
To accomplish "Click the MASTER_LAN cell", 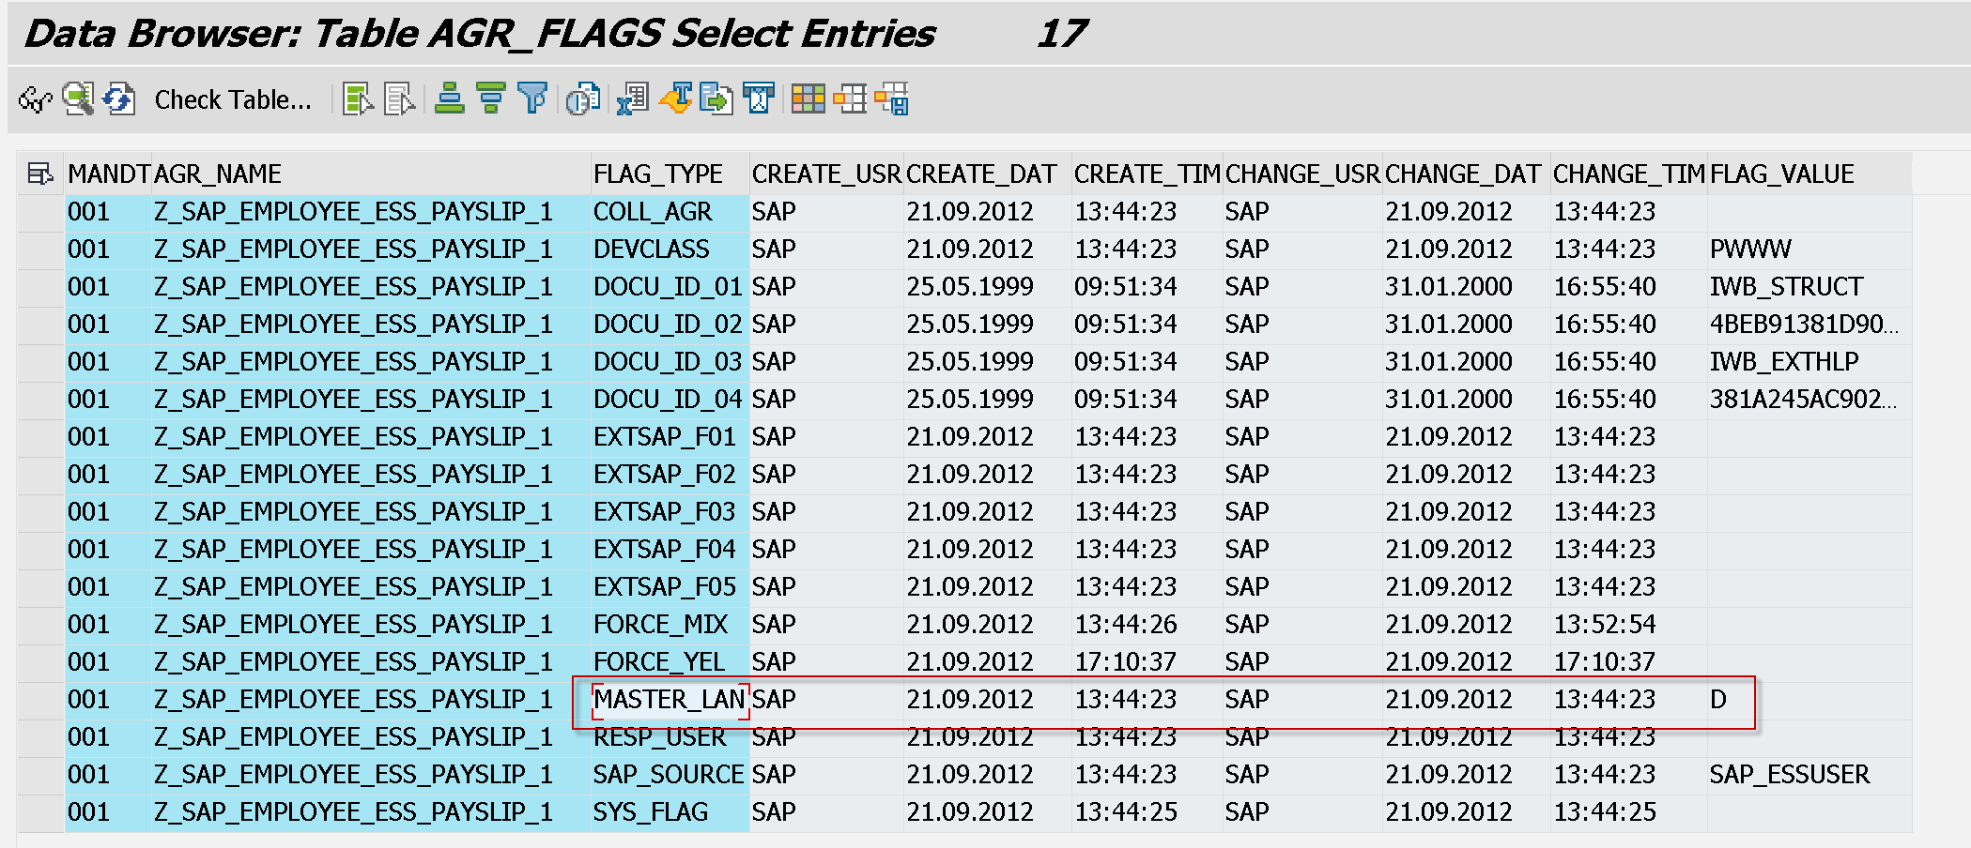I will [670, 700].
